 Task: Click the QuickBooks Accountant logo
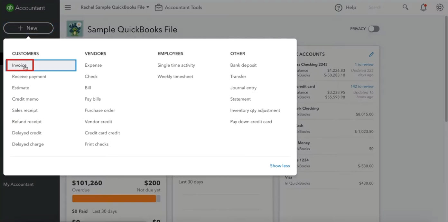(x=26, y=8)
